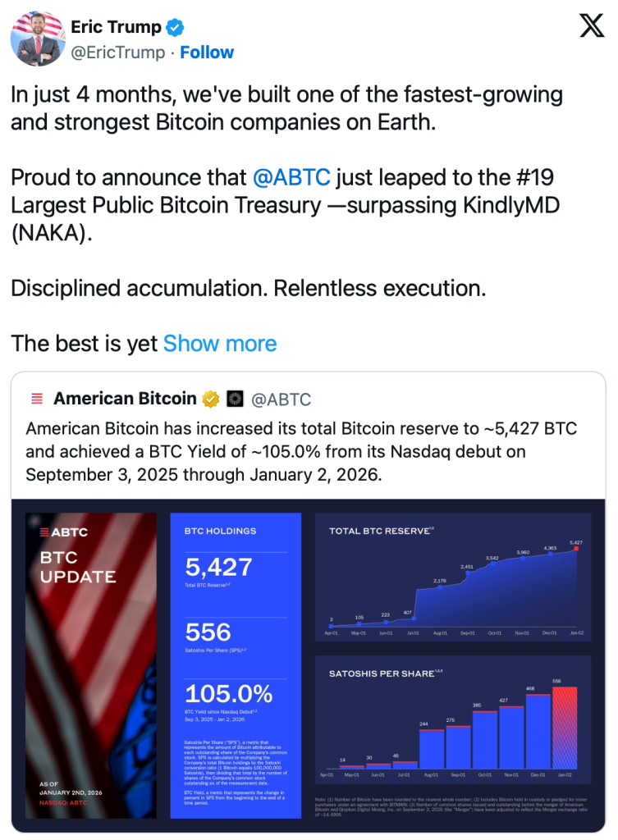Image resolution: width=618 pixels, height=840 pixels.
Task: Click the Jan-02 red bar in chart
Action: click(x=563, y=727)
